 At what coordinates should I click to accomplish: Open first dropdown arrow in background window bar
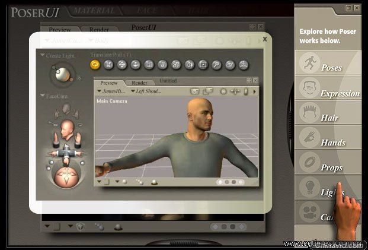pyautogui.click(x=47, y=226)
